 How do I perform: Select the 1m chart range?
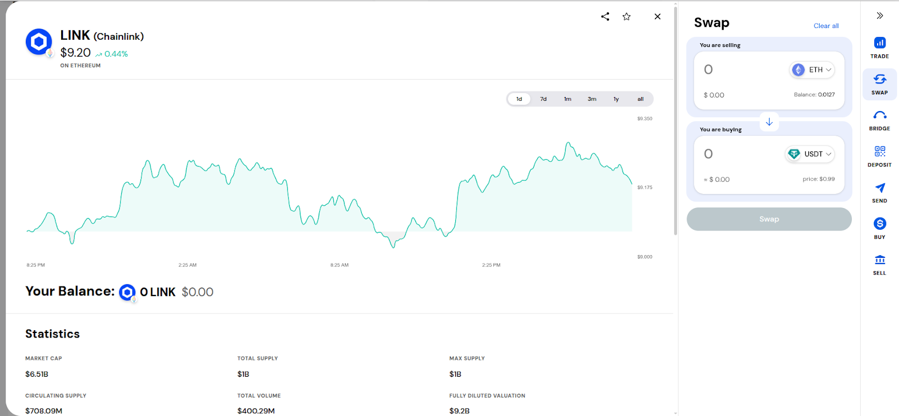(x=567, y=99)
